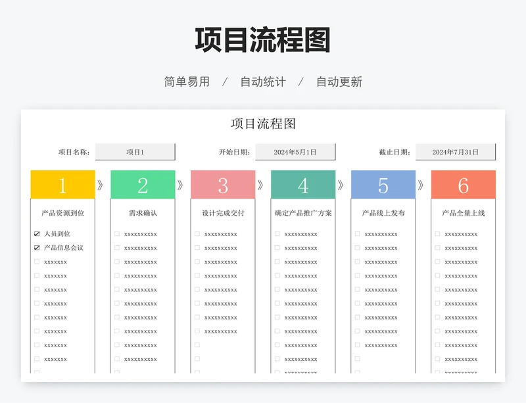Edit the 开始日期 field 2024年5月1日
526x403 pixels.
pos(295,152)
